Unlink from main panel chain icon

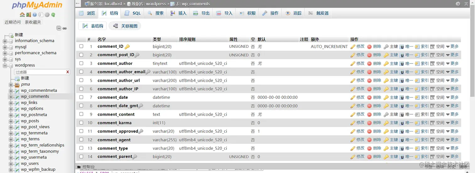64,28
